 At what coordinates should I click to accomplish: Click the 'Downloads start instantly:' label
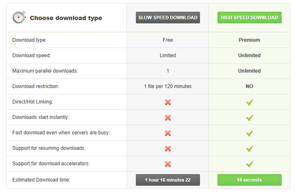[41, 117]
